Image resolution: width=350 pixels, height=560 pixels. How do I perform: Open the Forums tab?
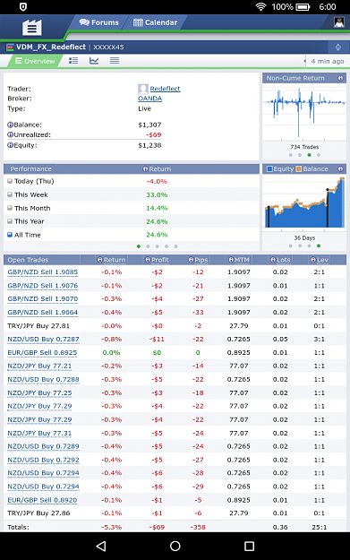coord(98,22)
